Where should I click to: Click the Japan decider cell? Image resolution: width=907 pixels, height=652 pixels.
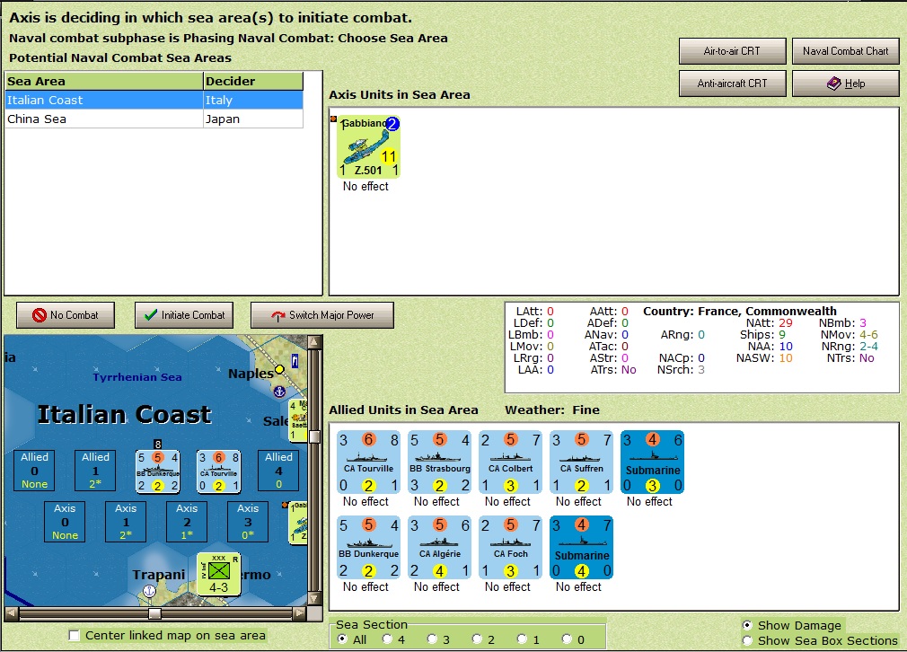pyautogui.click(x=253, y=119)
